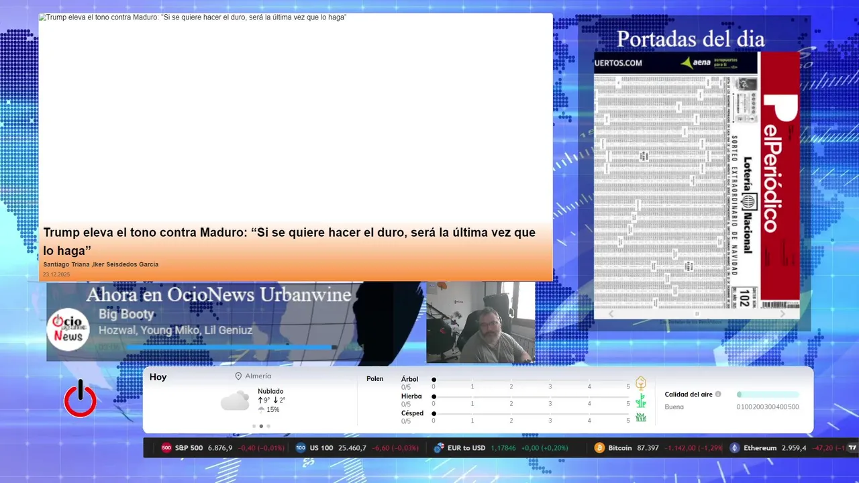Image resolution: width=859 pixels, height=483 pixels.
Task: Click the US 100 change −6,60 (−0,03%)
Action: 395,448
